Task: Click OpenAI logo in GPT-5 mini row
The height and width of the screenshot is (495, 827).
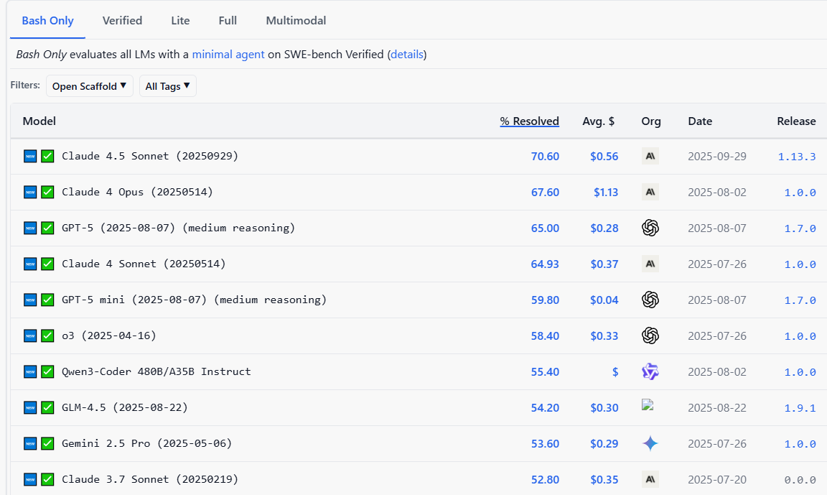Action: 650,300
